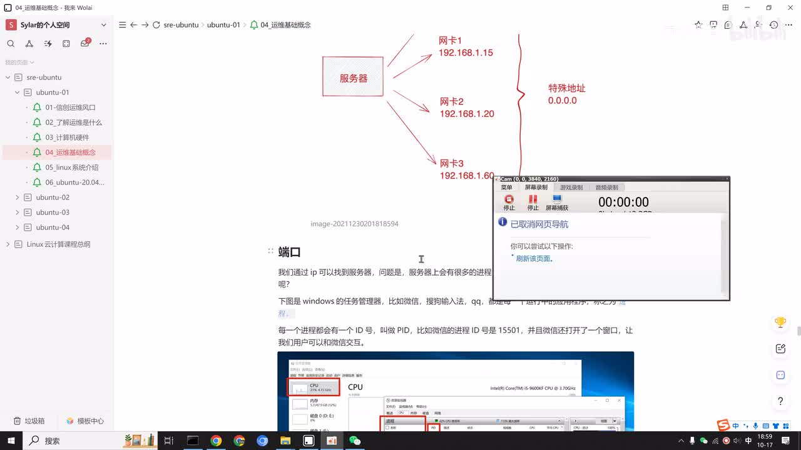The width and height of the screenshot is (801, 450).
Task: Open Task View on the taskbar
Action: pos(168,441)
